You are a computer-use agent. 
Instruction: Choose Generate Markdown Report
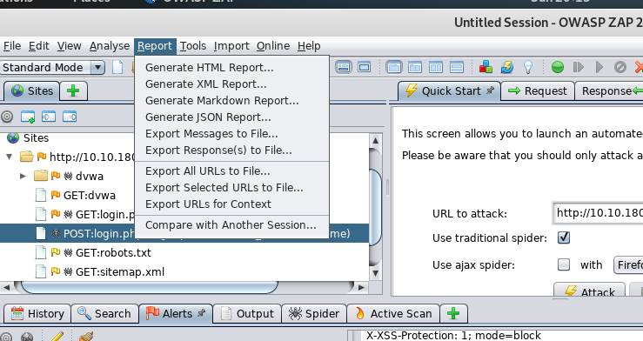pyautogui.click(x=231, y=100)
